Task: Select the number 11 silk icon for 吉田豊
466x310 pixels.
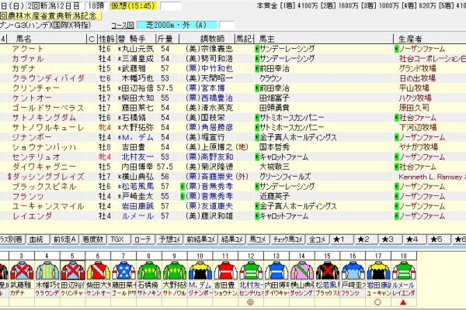Action: pyautogui.click(x=226, y=270)
